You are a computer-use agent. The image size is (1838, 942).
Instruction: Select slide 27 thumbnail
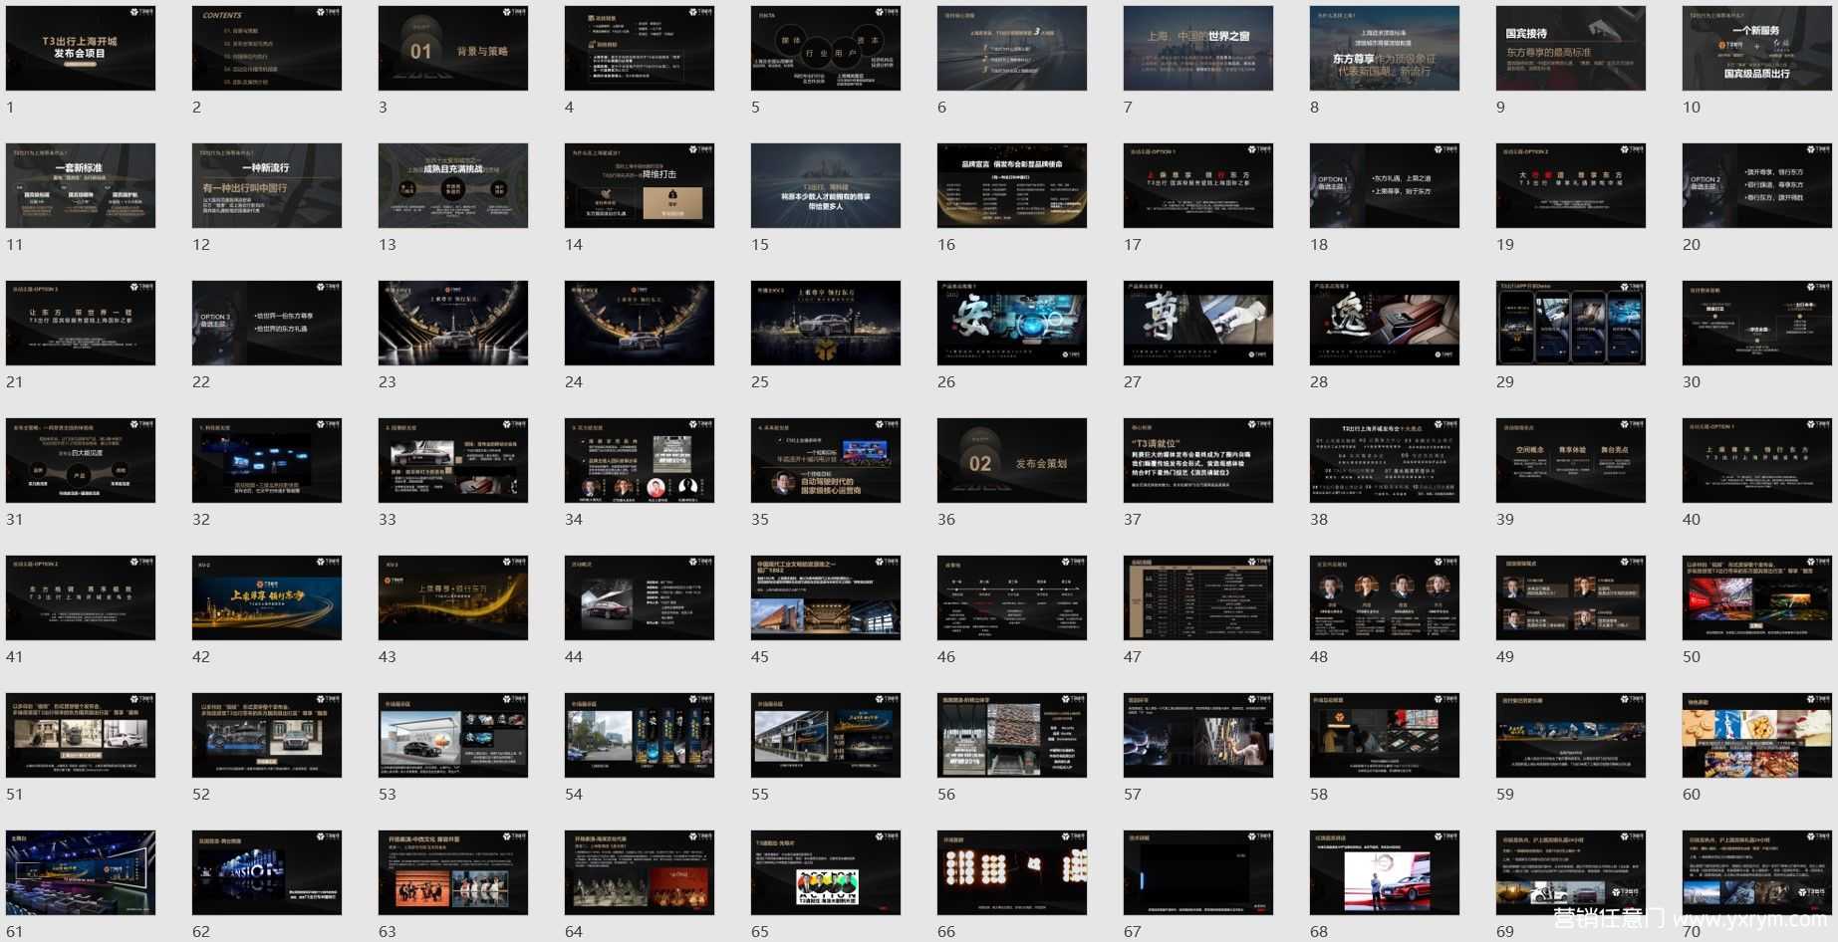pyautogui.click(x=1198, y=323)
